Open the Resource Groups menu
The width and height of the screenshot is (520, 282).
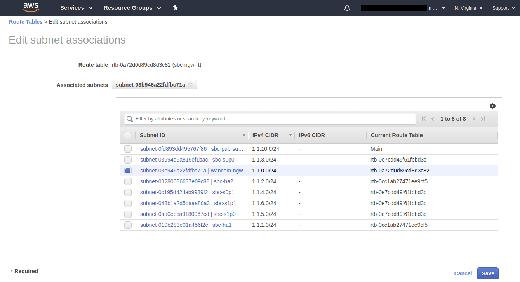pos(132,7)
